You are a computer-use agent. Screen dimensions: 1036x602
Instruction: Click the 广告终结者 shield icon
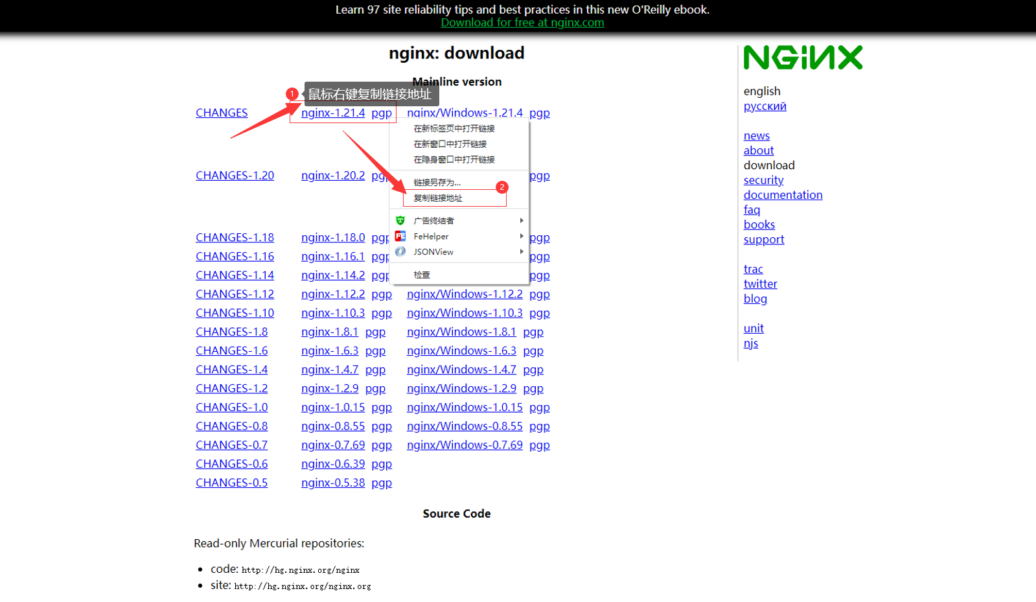coord(400,221)
